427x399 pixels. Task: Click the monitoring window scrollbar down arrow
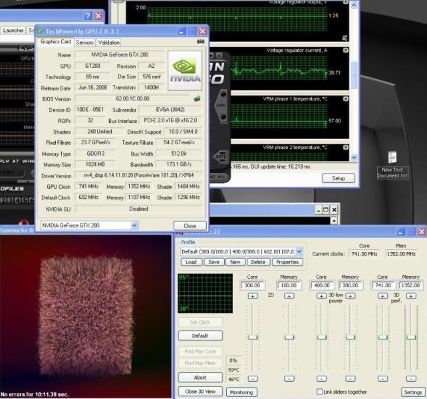[354, 157]
